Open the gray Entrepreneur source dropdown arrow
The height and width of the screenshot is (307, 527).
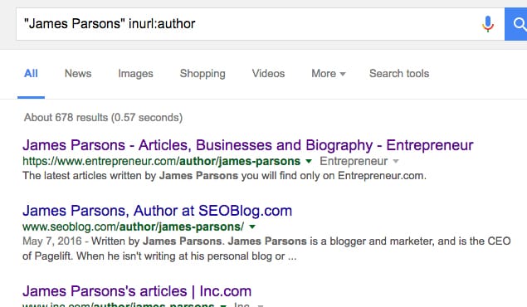pos(396,161)
